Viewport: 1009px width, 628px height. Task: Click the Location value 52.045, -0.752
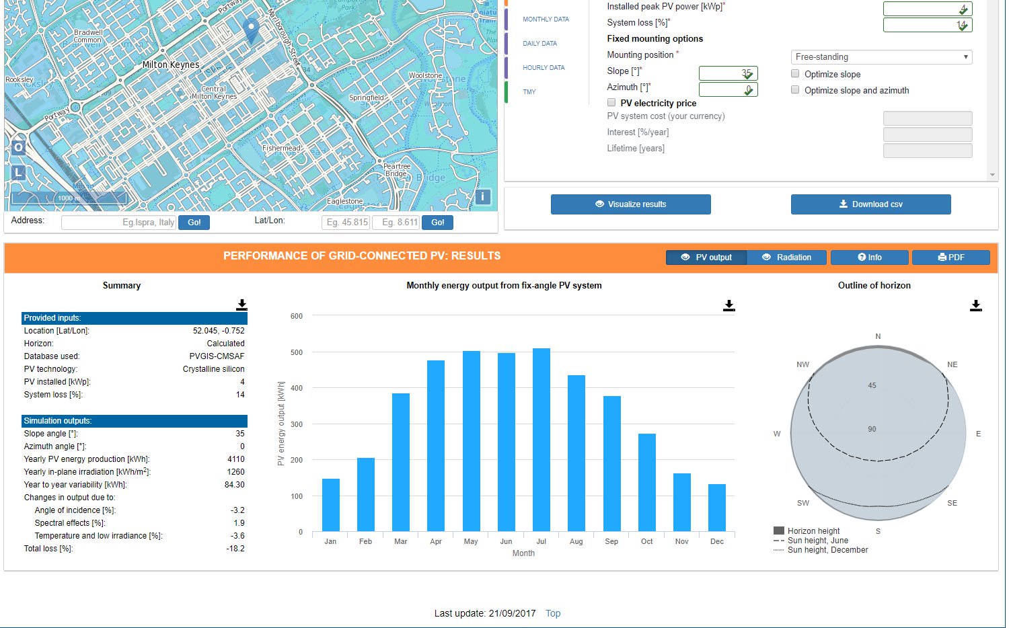tap(219, 331)
